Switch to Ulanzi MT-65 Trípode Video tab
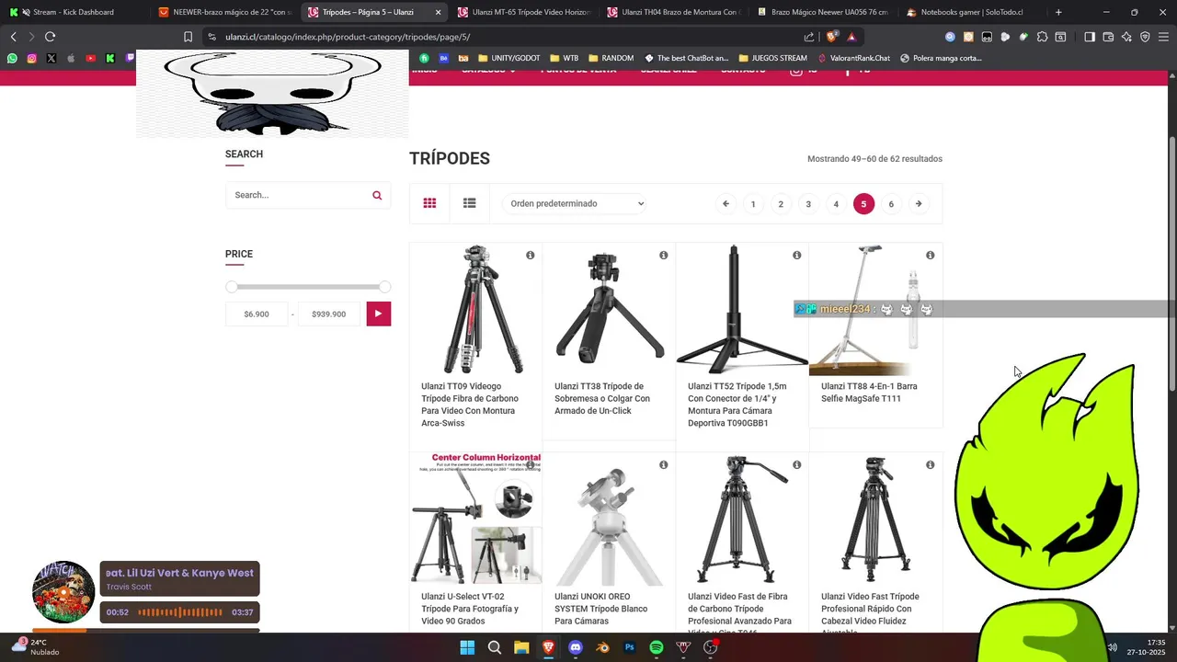This screenshot has height=662, width=1177. (x=523, y=12)
